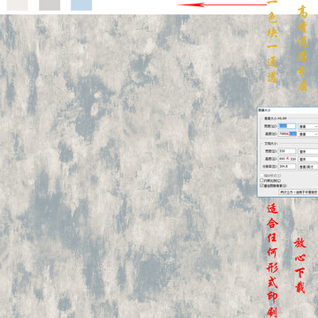Open the document width unit dropdown
This screenshot has width=318, height=318.
tap(308, 151)
